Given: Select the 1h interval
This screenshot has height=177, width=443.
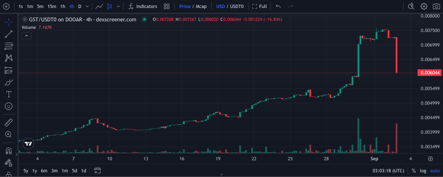Looking at the screenshot, I should click(x=63, y=6).
